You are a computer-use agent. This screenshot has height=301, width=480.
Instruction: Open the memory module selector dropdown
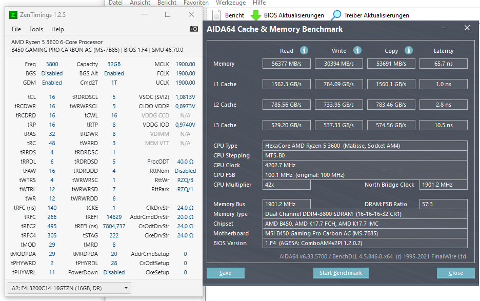70,288
